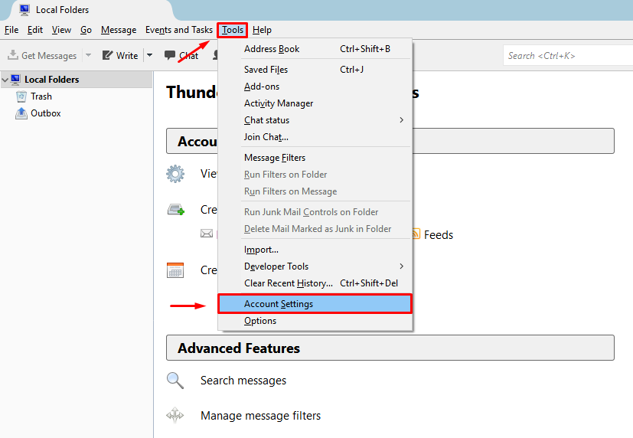Open the Write button dropdown arrow
This screenshot has height=438, width=633.
tap(149, 55)
